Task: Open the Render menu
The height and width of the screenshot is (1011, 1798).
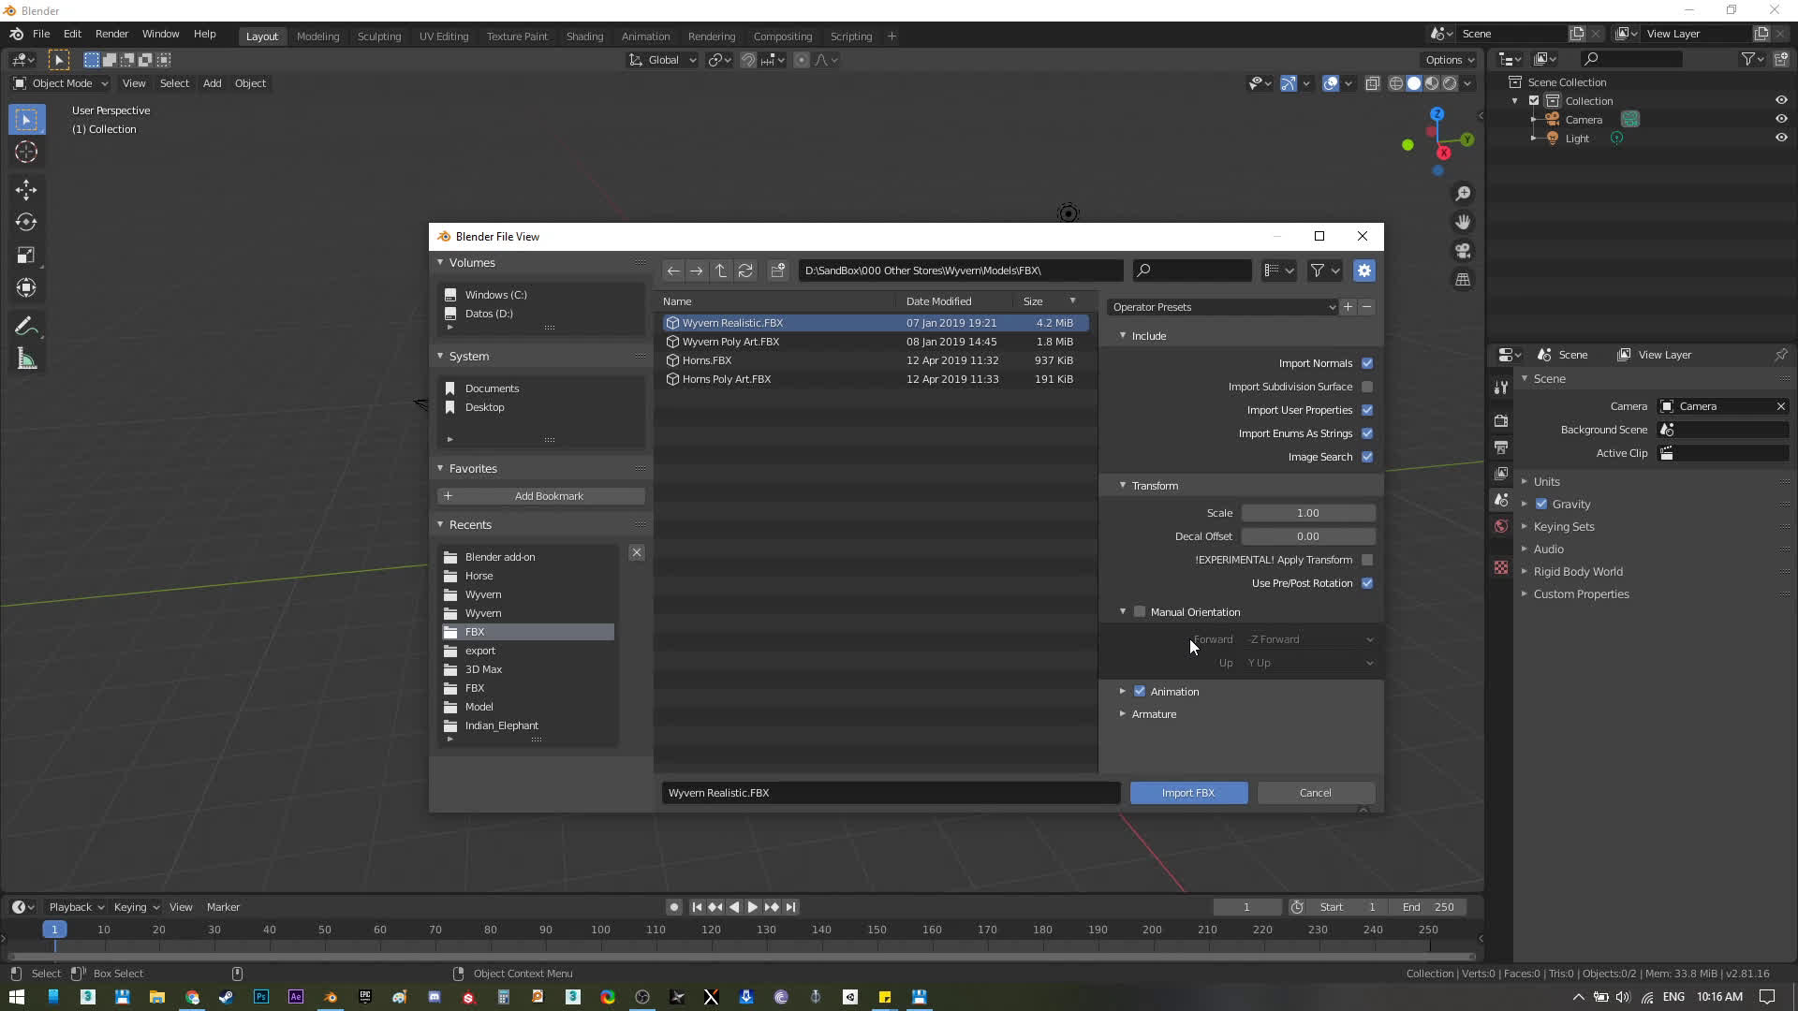Action: 111,34
